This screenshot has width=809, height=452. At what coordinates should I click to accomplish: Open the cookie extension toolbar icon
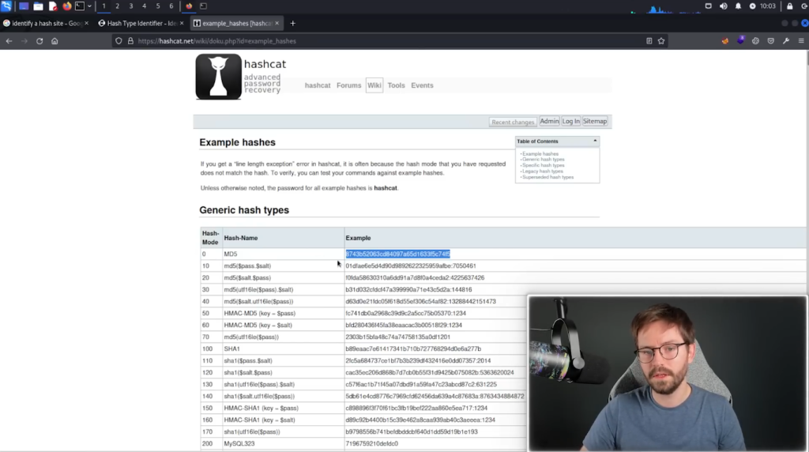(755, 41)
